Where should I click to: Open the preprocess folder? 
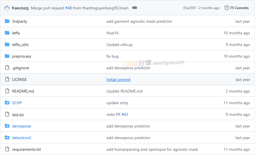pos(22,56)
